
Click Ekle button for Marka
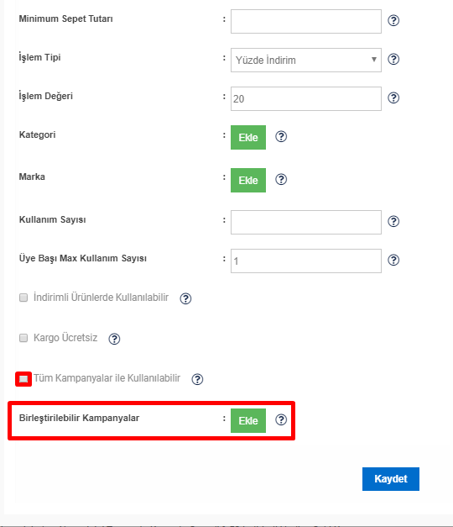[x=248, y=180]
